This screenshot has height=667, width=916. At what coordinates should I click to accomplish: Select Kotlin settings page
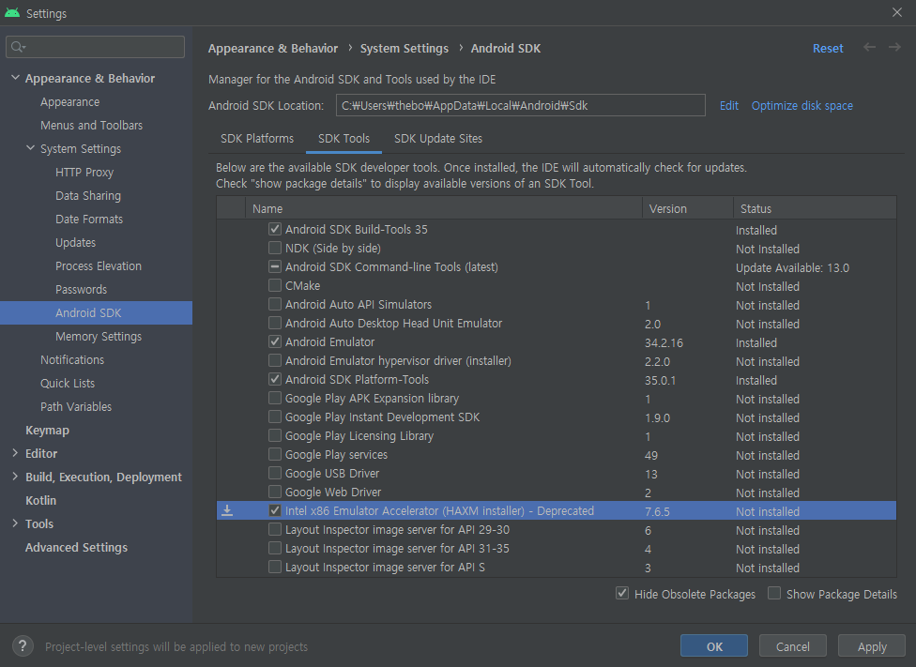click(x=41, y=500)
